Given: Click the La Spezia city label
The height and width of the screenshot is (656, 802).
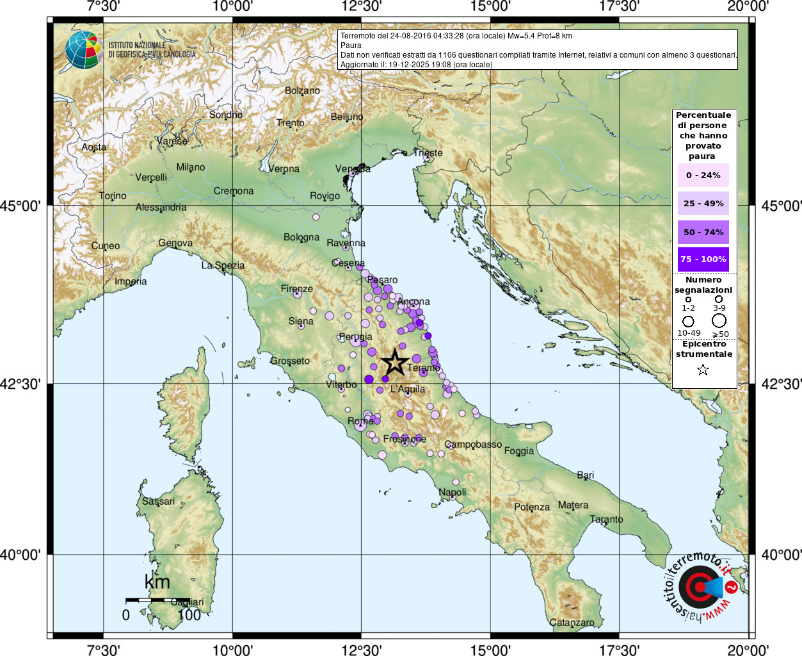Looking at the screenshot, I should click(x=223, y=265).
